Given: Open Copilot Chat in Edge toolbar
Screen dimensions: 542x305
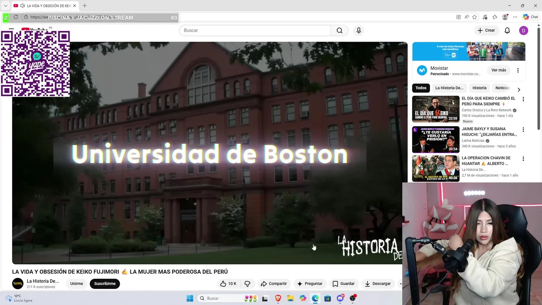Looking at the screenshot, I should pos(530,17).
